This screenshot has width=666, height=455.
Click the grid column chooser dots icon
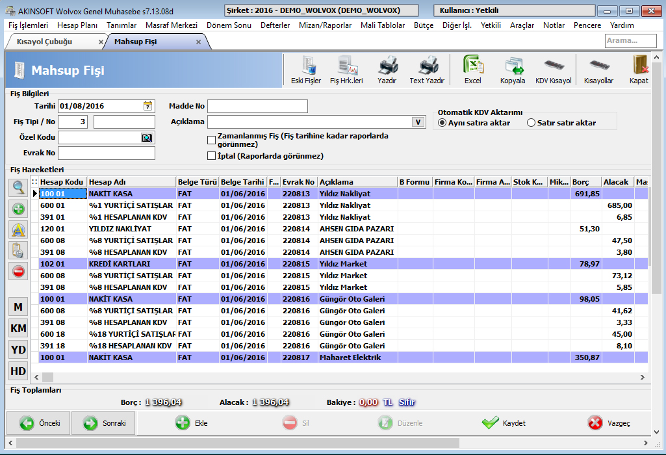tap(34, 182)
